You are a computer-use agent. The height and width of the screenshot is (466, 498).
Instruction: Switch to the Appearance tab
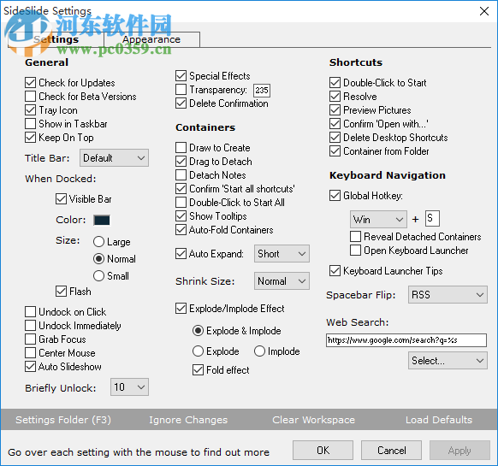151,39
